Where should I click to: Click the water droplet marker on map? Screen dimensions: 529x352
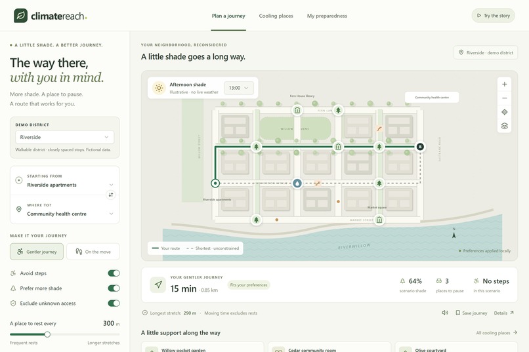point(297,184)
